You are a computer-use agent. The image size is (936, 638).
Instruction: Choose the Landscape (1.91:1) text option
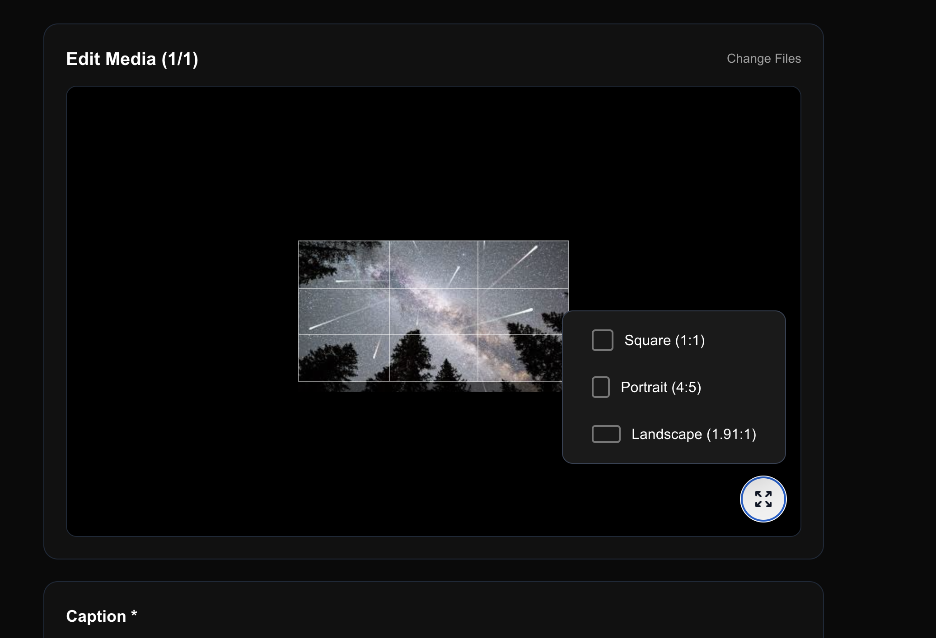[x=693, y=434]
